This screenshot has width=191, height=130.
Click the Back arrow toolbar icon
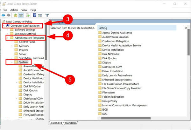[x=3, y=15]
